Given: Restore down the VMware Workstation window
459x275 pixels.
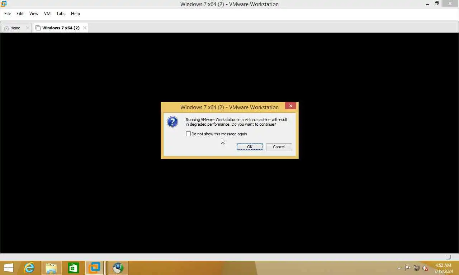Looking at the screenshot, I should [x=437, y=4].
